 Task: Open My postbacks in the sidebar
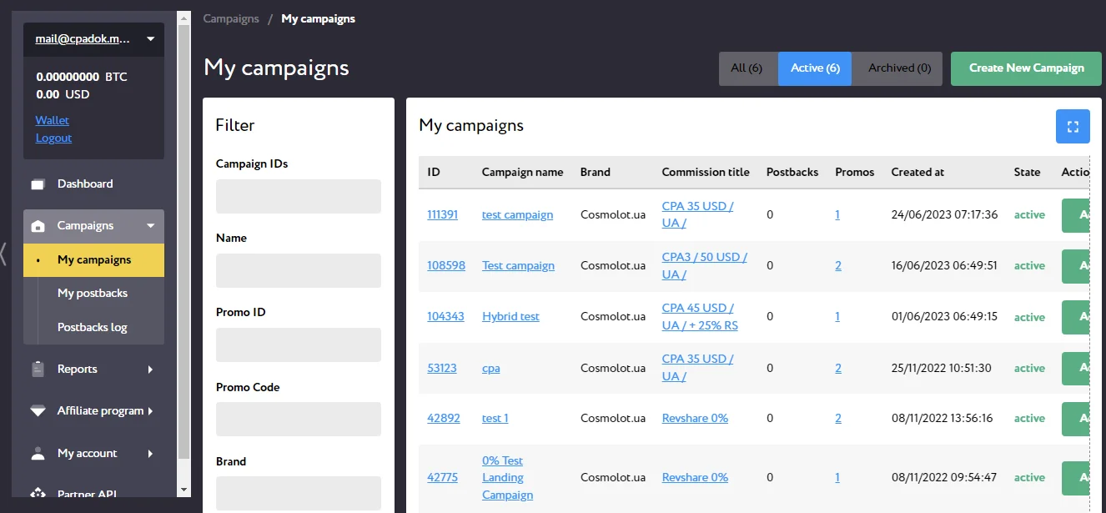tap(93, 294)
